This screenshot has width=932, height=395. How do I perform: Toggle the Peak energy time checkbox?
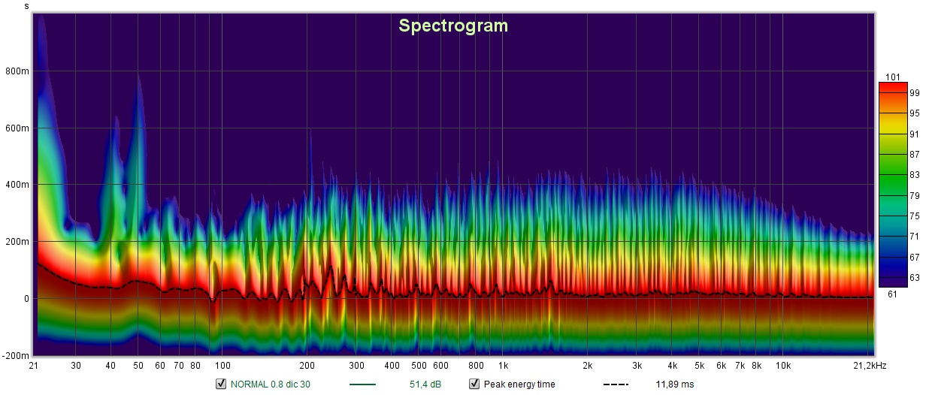pos(474,384)
